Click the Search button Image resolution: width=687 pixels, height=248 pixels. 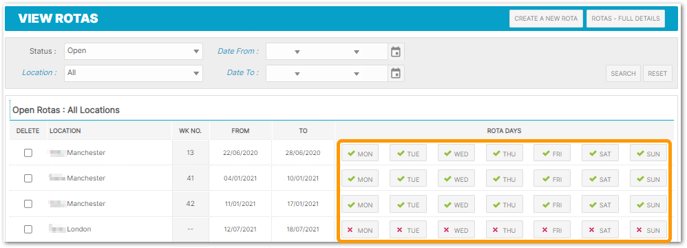623,74
